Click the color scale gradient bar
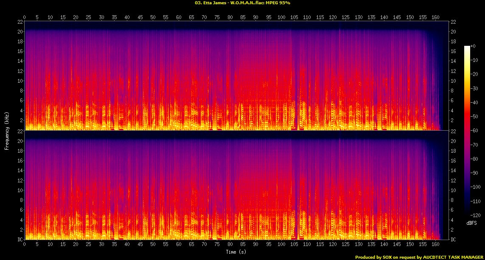The height and width of the screenshot is (260, 485). tap(467, 131)
